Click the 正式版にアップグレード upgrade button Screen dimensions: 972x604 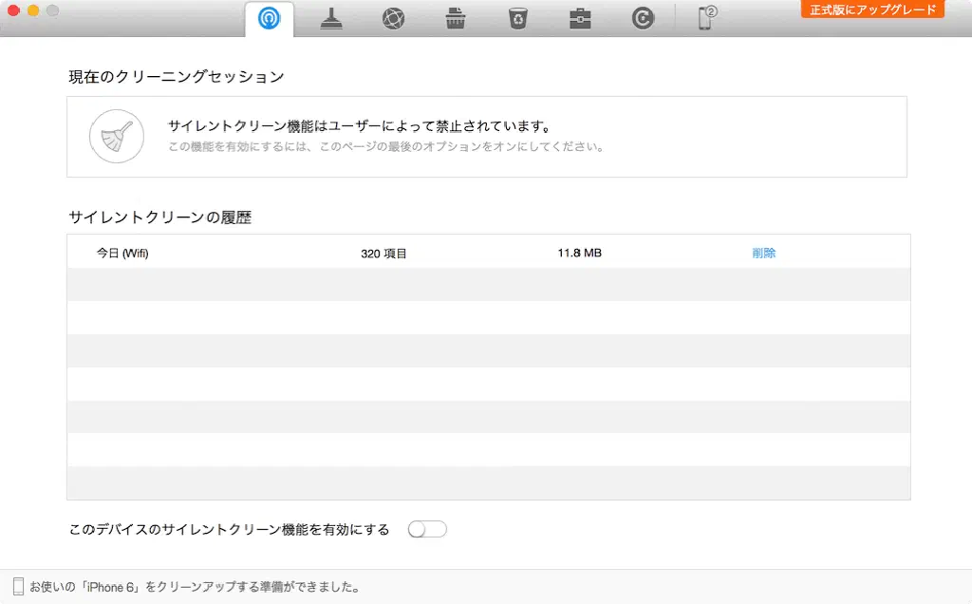(872, 9)
